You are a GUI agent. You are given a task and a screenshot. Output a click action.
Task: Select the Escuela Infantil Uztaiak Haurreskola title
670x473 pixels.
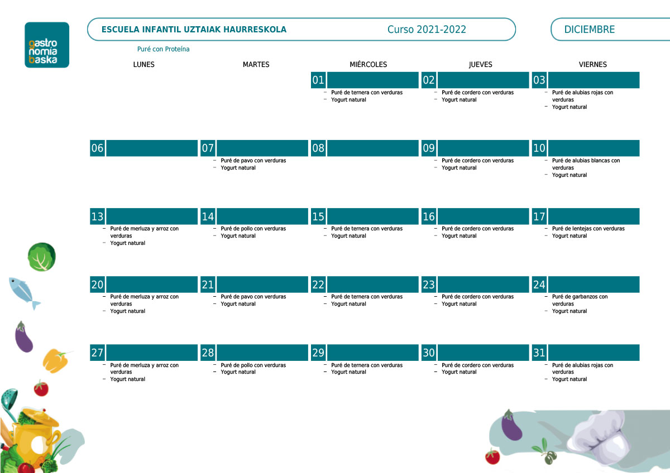pos(194,30)
